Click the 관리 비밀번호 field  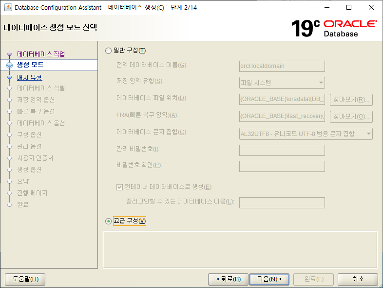tap(282, 150)
